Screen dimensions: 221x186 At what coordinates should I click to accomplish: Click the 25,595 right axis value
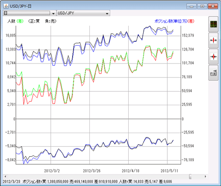tap(187, 105)
